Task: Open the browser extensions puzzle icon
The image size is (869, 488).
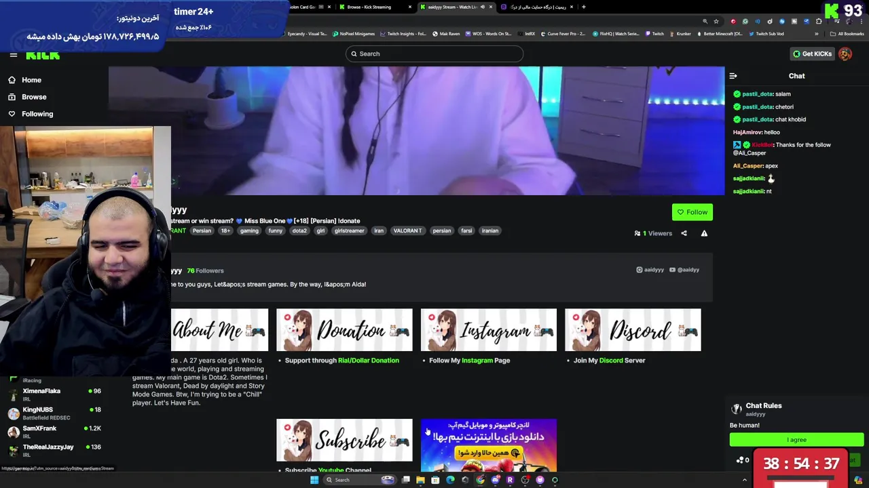Action: (x=818, y=21)
